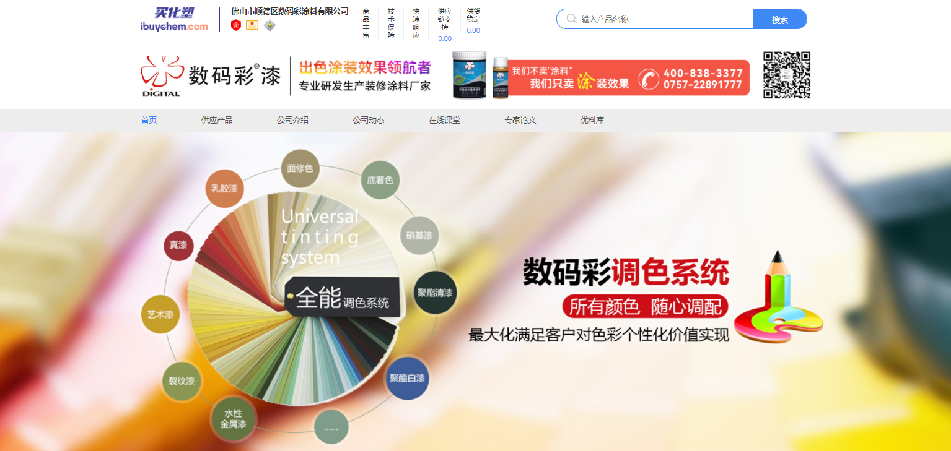Click the 底着色 green circle

coord(380,180)
